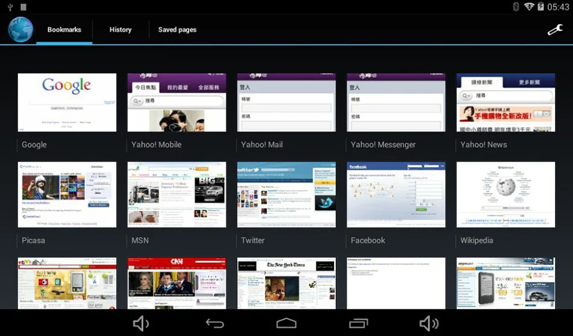Tap the volume down navigation icon
This screenshot has width=573, height=336.
pyautogui.click(x=141, y=323)
